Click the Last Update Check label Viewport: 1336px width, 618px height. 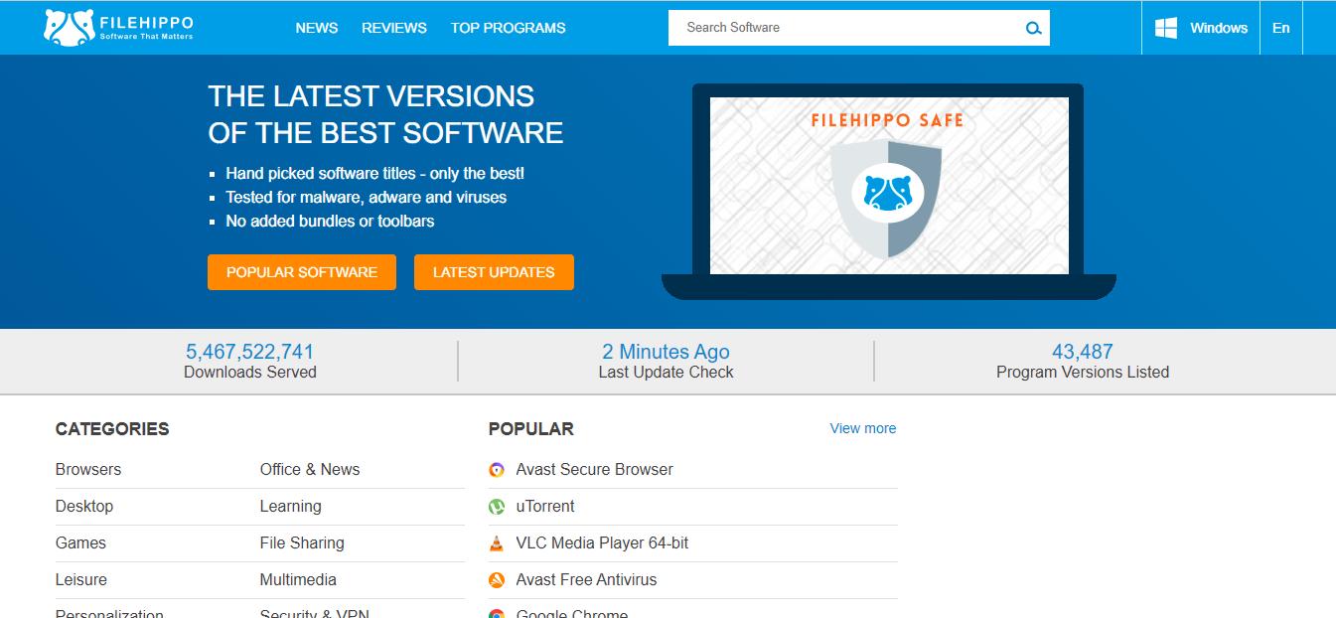tap(666, 373)
